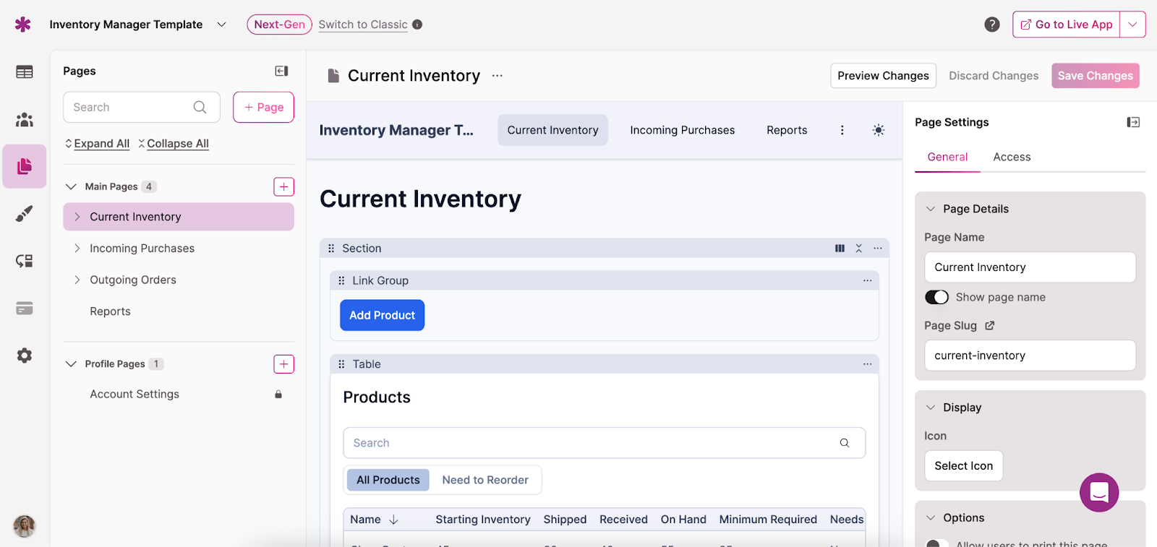This screenshot has height=547, width=1157.
Task: Collapse the Page Details section
Action: click(x=931, y=209)
